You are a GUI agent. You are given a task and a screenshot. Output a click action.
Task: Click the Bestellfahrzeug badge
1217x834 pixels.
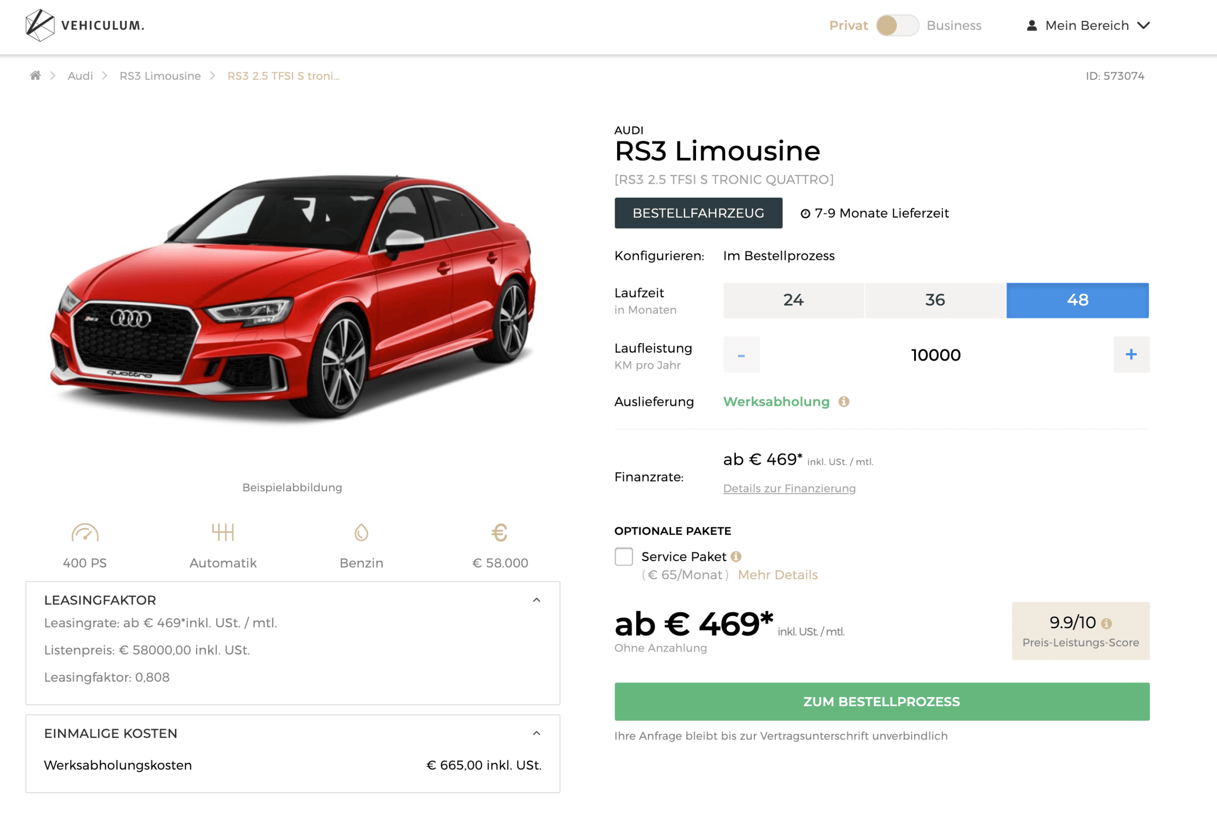[x=698, y=213]
